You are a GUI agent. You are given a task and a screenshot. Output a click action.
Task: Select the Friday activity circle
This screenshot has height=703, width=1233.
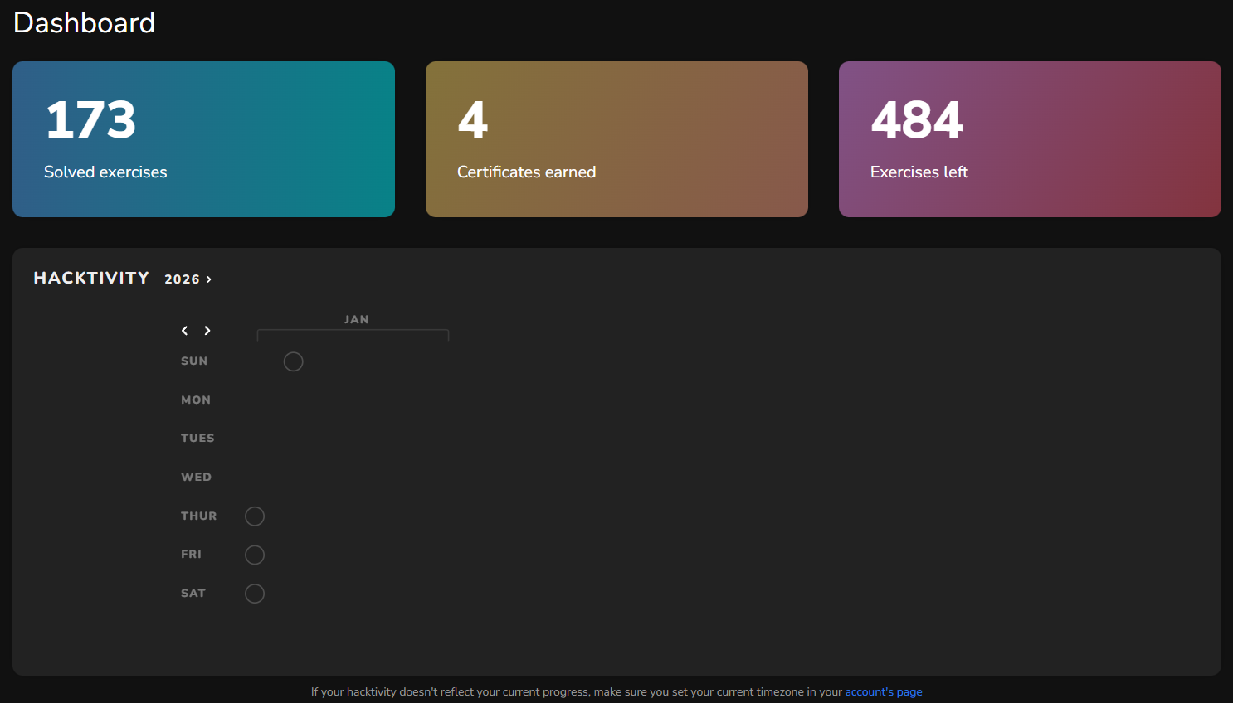click(255, 555)
